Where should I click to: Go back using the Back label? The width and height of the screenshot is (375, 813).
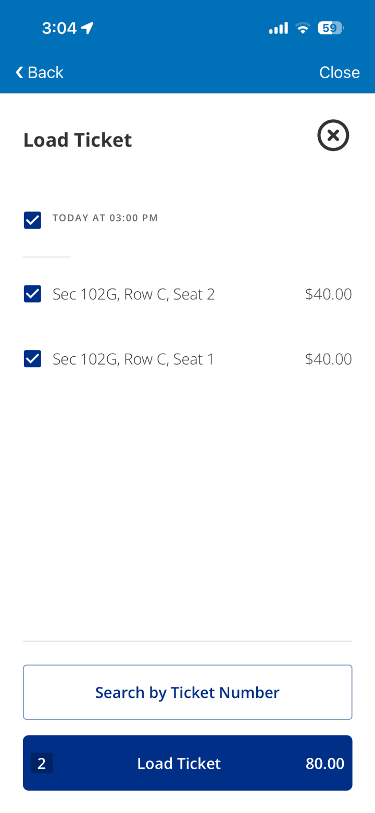point(46,72)
